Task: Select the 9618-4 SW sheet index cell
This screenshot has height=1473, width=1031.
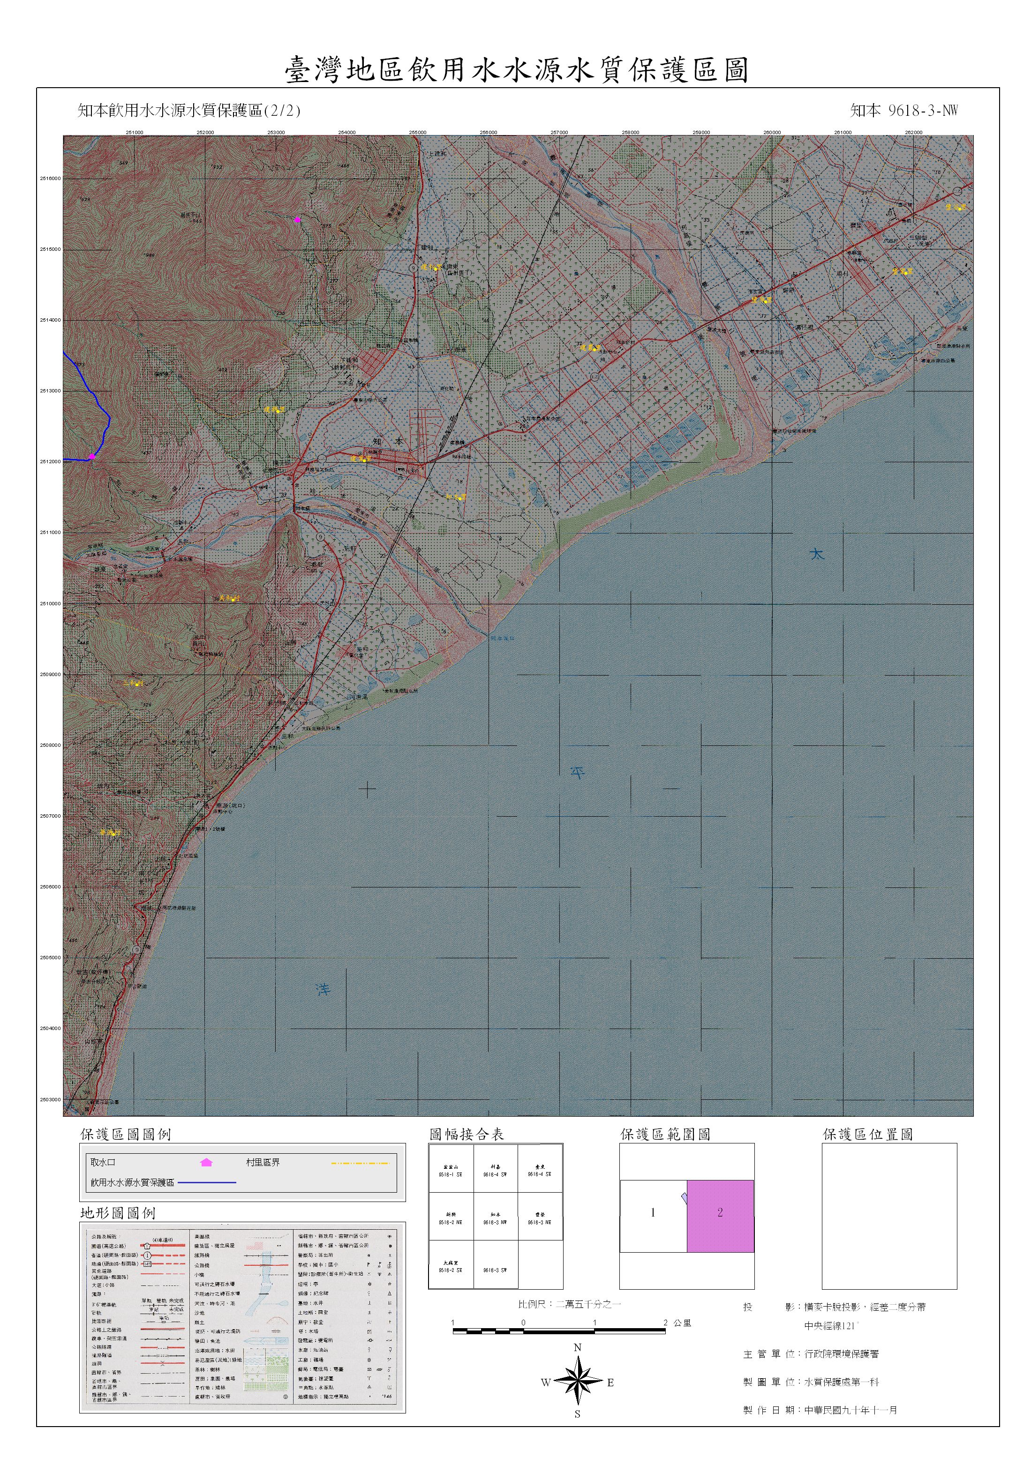Action: tap(495, 1170)
